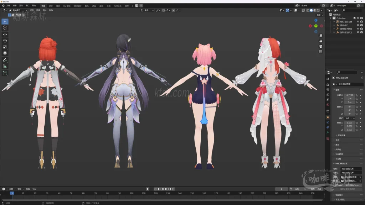Select the Rotate tool
The width and height of the screenshot is (365, 205).
point(5,41)
